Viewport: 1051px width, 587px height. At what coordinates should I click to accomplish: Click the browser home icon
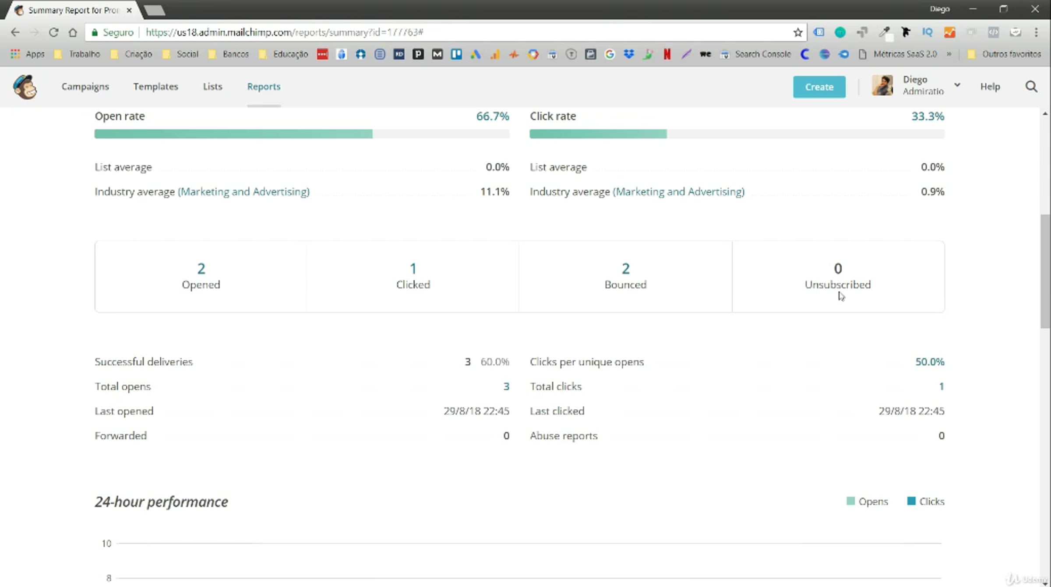pos(73,32)
